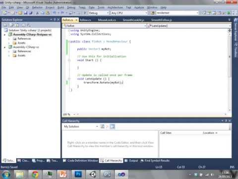
Task: Pin the Call Hierarchy panel with auto-hide
Action: 226,121
